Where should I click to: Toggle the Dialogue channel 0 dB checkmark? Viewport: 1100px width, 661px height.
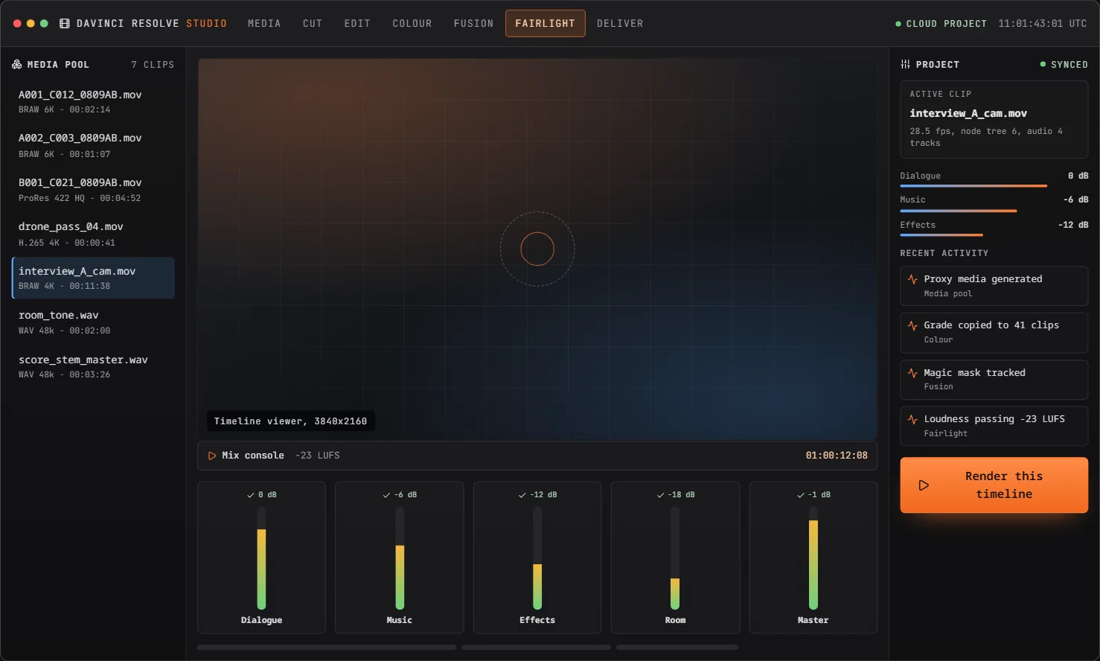251,495
